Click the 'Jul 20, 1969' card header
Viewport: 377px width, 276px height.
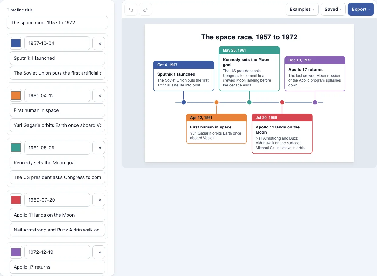coord(282,118)
